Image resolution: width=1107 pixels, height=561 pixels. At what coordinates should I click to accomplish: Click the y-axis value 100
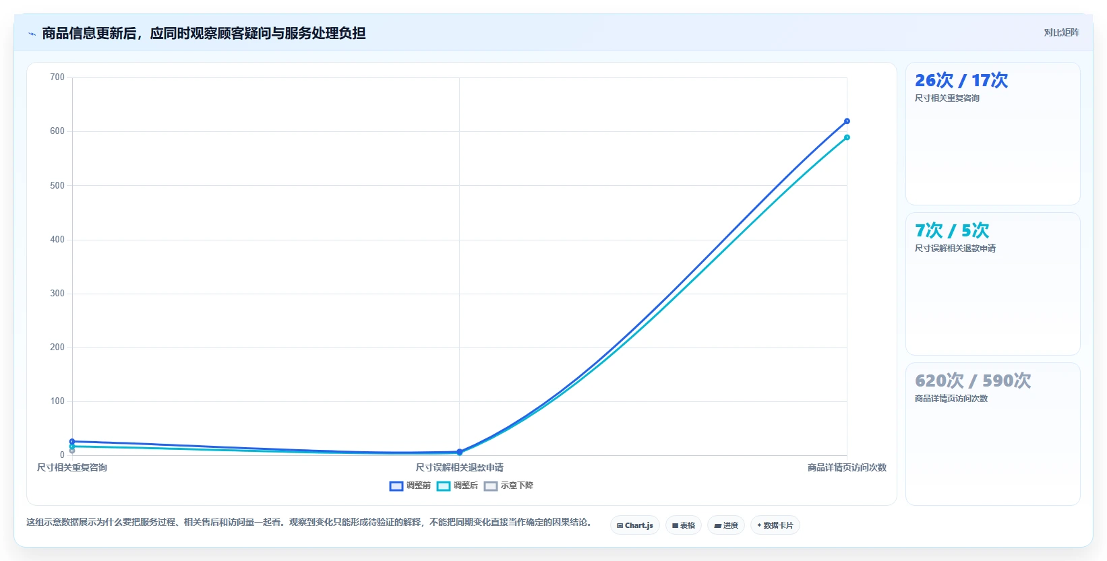[x=57, y=401]
